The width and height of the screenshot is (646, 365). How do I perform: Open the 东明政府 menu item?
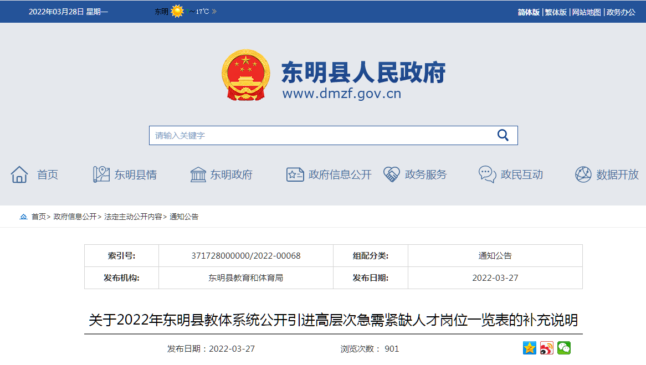click(231, 174)
